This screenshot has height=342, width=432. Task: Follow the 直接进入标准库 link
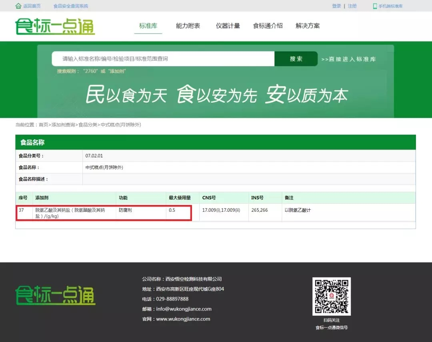pyautogui.click(x=348, y=59)
